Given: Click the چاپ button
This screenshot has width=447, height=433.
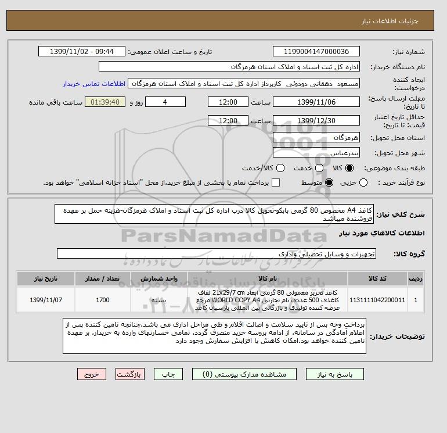Looking at the screenshot, I should coord(168,374).
